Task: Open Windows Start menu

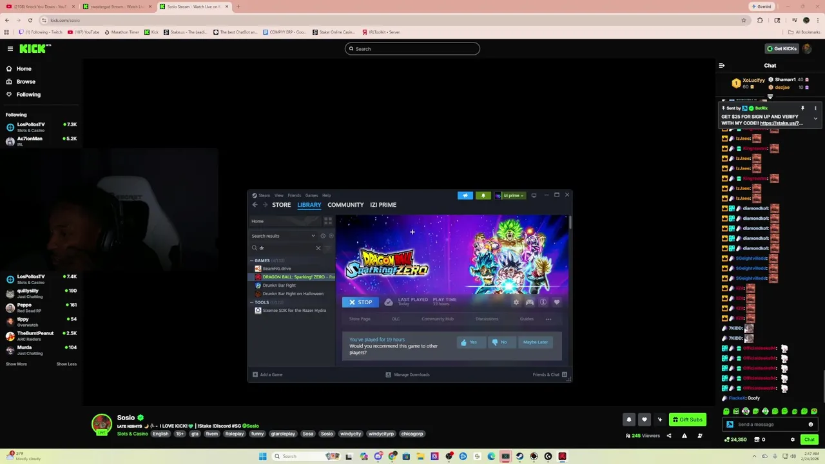Action: click(x=262, y=456)
